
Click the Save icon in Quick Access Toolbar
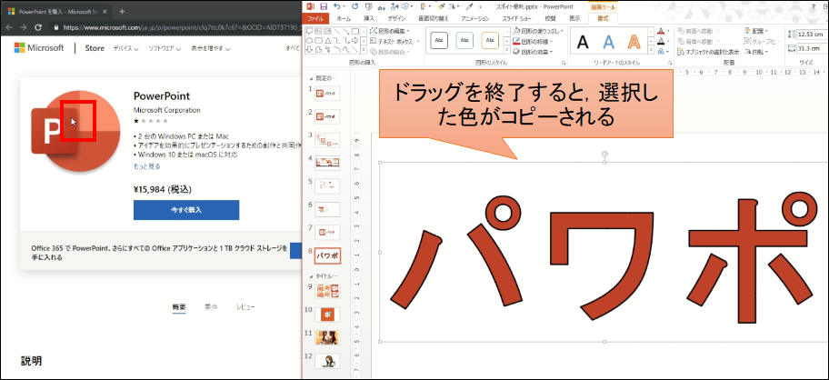click(x=324, y=7)
